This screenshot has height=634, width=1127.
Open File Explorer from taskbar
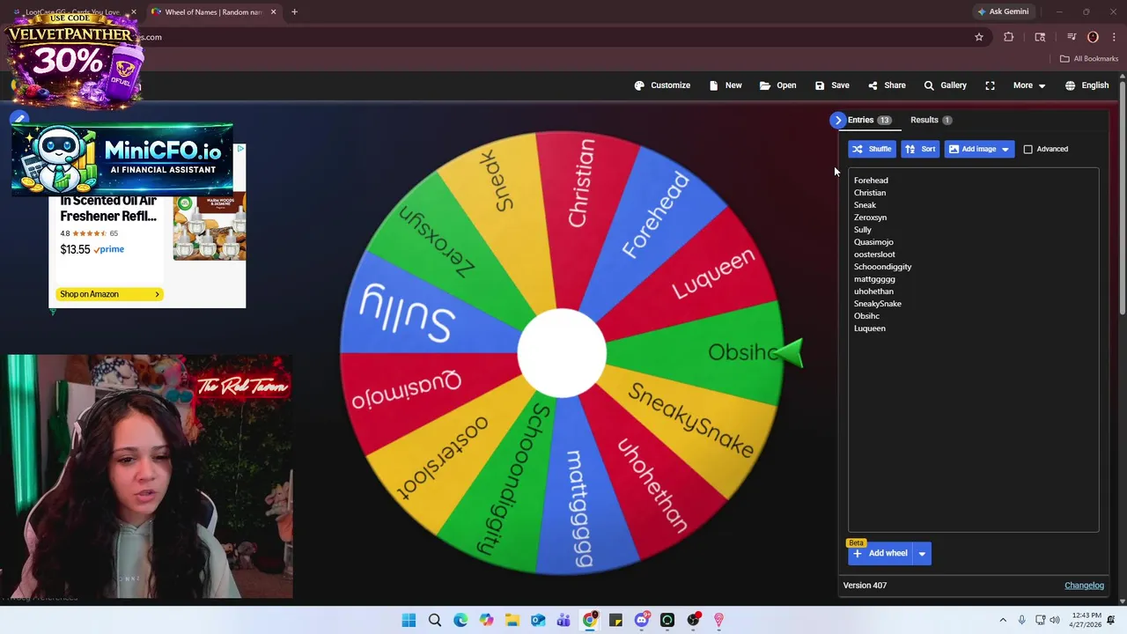click(x=512, y=621)
